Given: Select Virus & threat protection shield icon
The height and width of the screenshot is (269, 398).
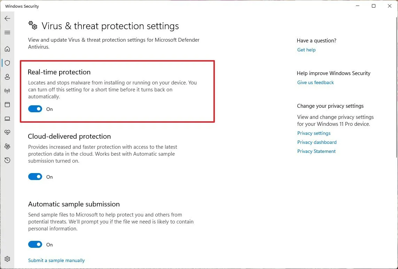Looking at the screenshot, I should click(7, 63).
